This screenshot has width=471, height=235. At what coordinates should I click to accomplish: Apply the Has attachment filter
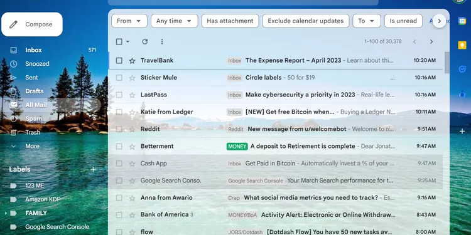[x=230, y=21]
